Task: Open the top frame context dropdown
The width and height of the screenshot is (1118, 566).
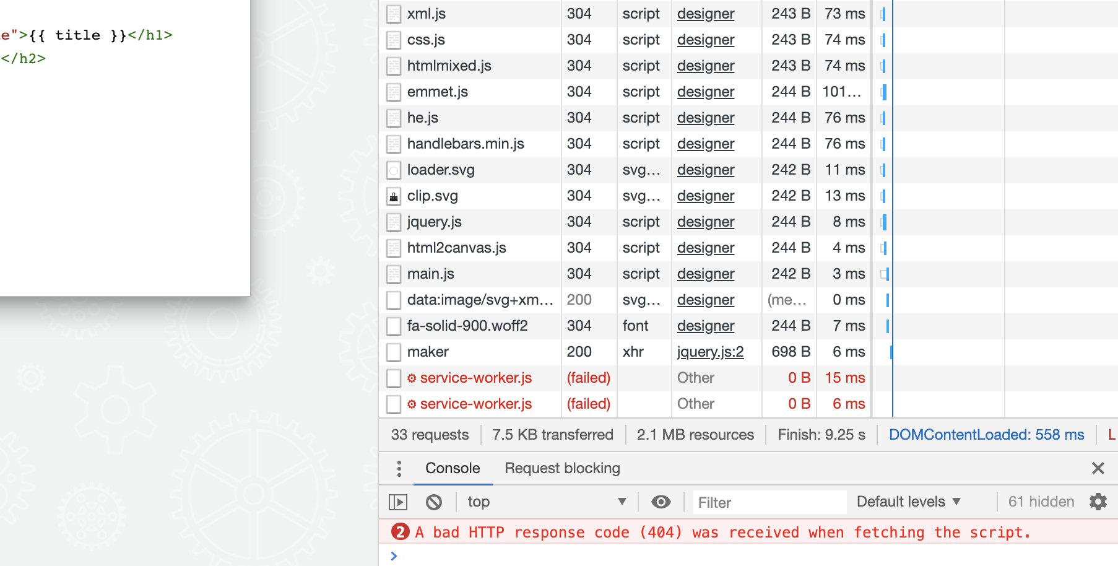Action: 545,502
